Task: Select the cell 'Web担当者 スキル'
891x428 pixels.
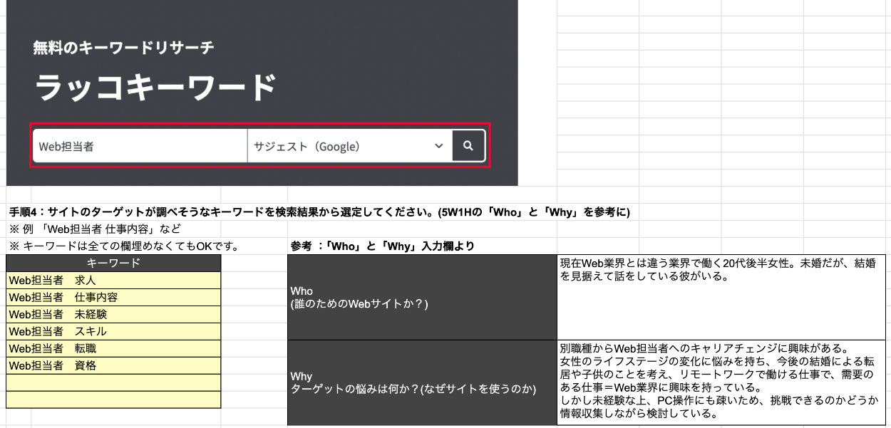Action: coord(113,331)
